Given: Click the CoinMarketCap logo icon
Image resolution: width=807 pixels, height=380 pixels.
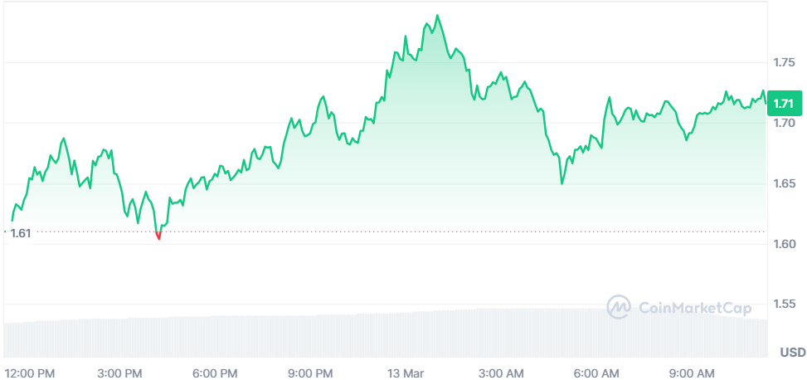Looking at the screenshot, I should 620,308.
